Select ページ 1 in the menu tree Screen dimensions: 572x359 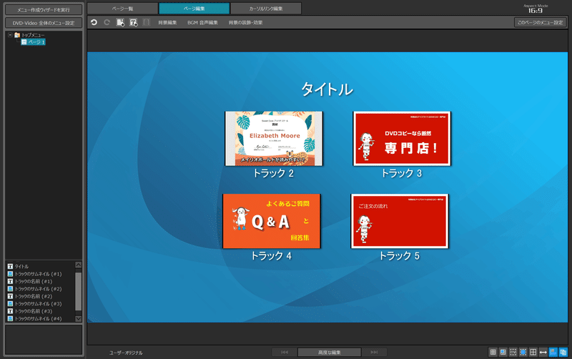[33, 42]
